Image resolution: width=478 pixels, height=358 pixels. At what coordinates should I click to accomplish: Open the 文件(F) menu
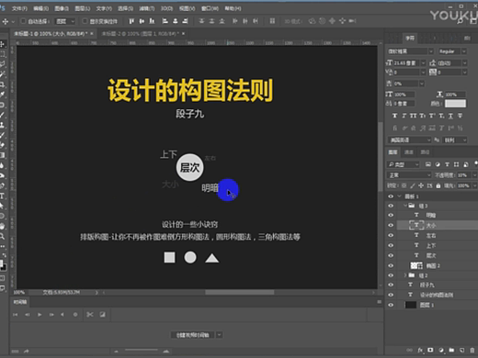(x=19, y=8)
